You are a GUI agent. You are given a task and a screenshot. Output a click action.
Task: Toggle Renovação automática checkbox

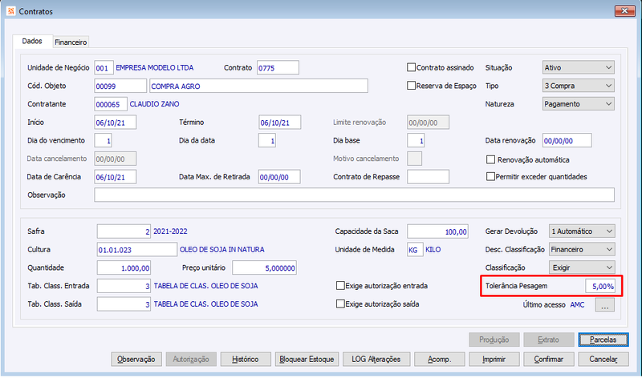tap(490, 159)
